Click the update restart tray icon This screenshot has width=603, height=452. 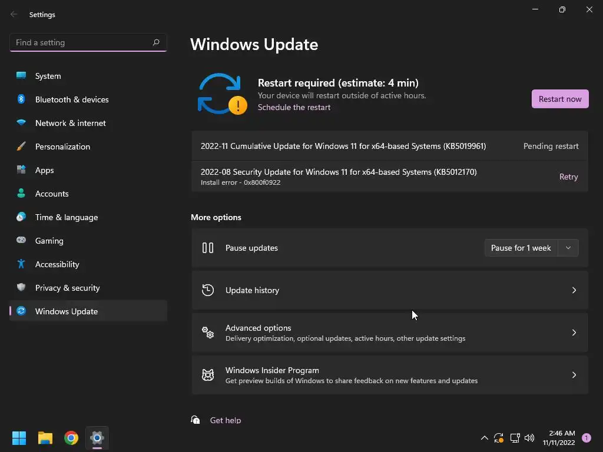tap(499, 438)
